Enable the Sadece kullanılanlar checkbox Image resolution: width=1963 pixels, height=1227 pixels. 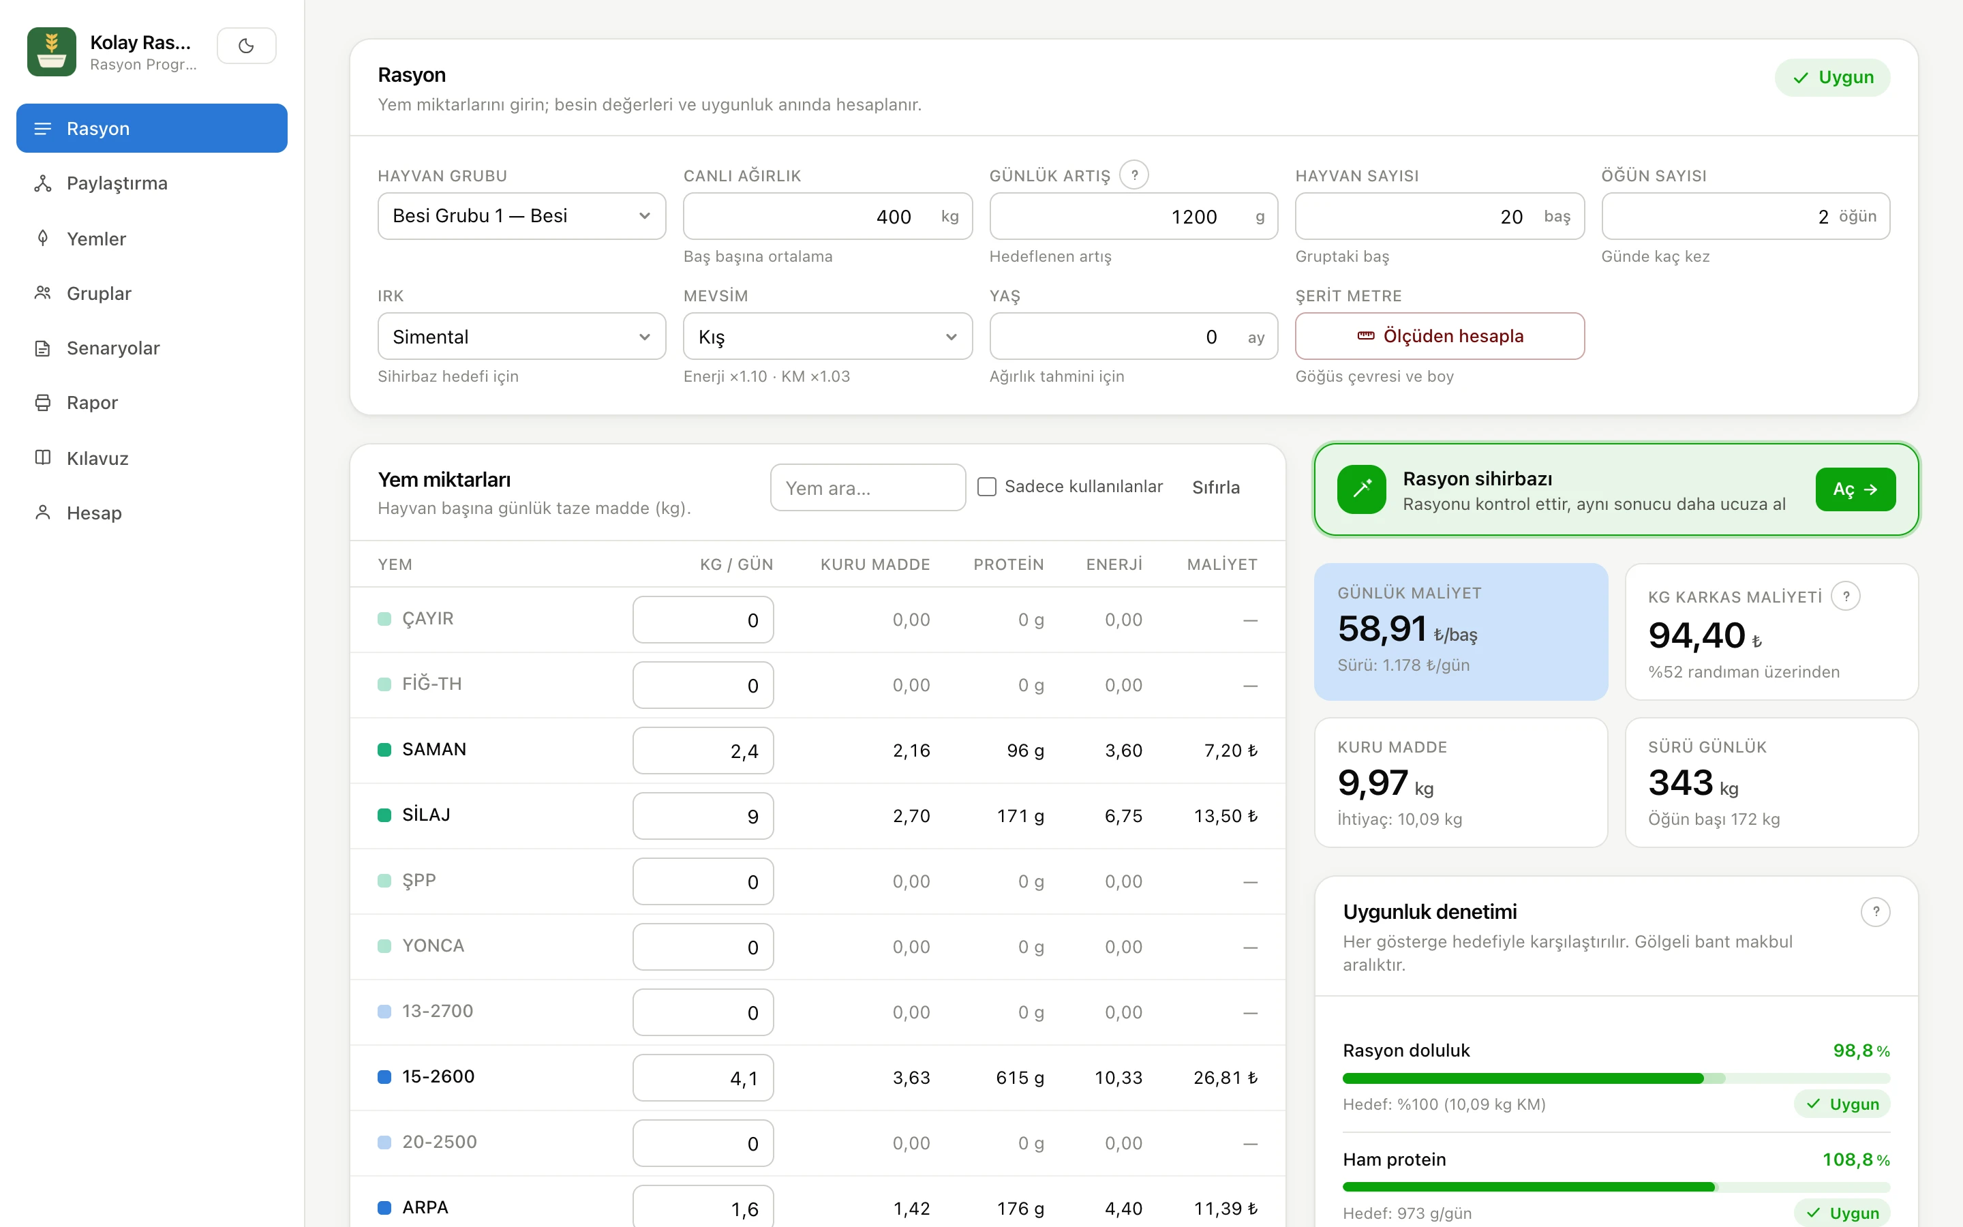tap(986, 487)
